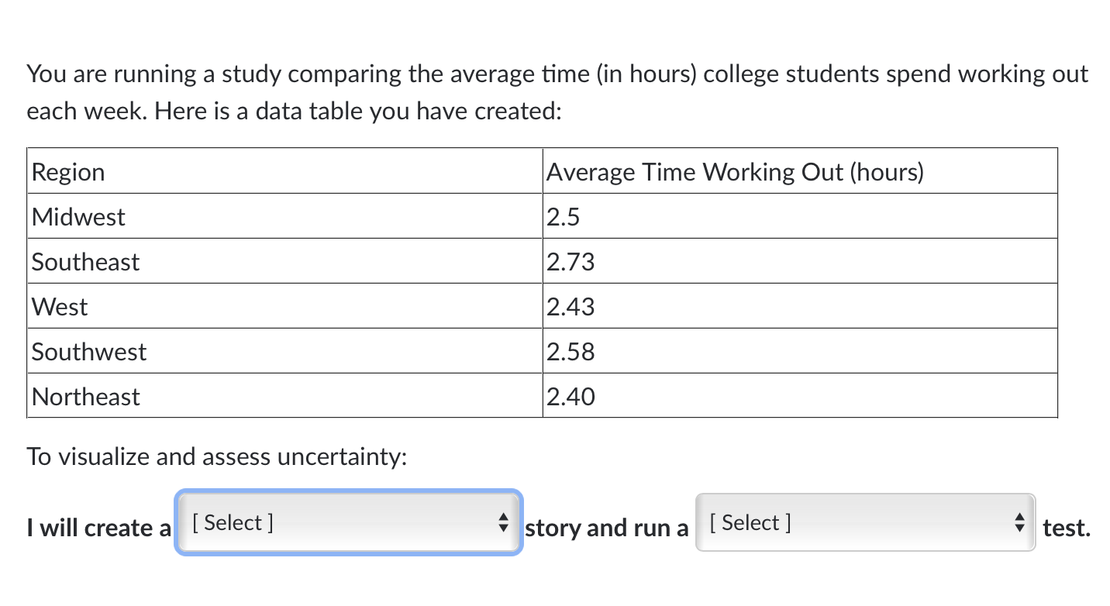
Task: Click the 'To visualize and assess uncertainty' text
Action: click(217, 456)
